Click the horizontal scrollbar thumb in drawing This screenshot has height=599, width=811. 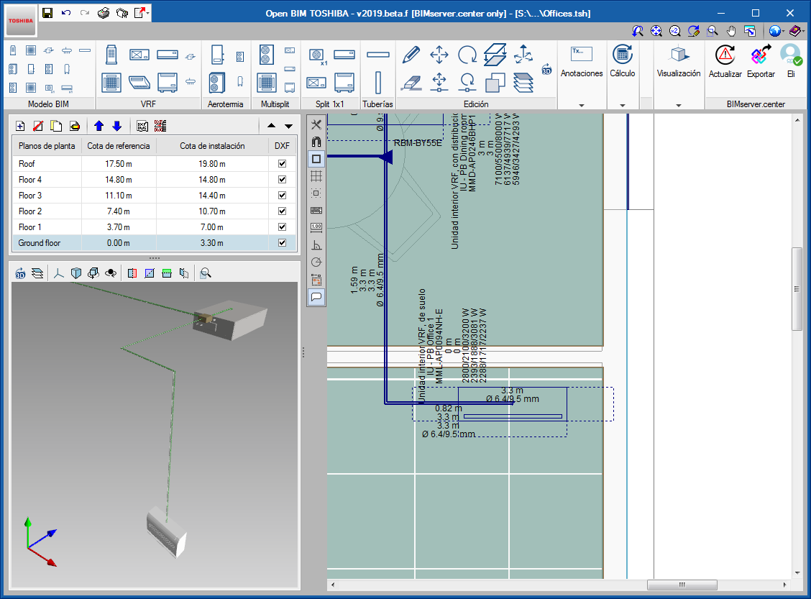pos(682,585)
